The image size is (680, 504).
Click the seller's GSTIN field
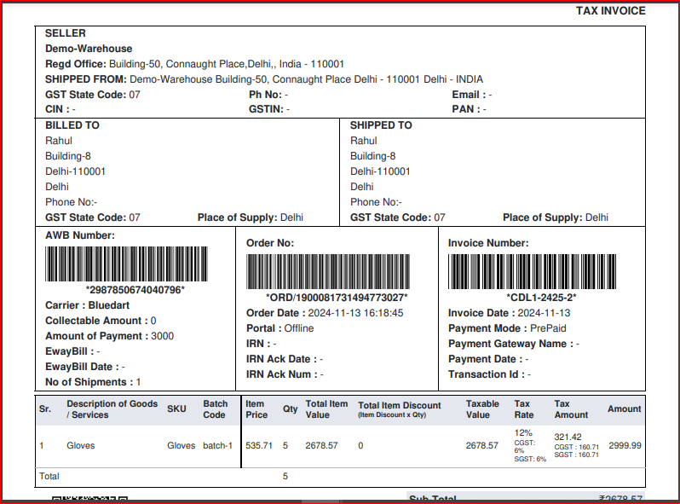click(269, 109)
